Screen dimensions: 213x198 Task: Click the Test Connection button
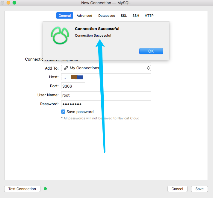coord(22,189)
